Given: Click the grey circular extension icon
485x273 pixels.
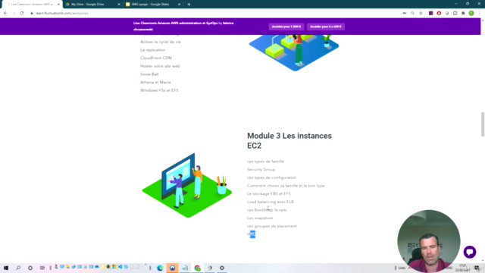Looking at the screenshot, I should pos(447,14).
